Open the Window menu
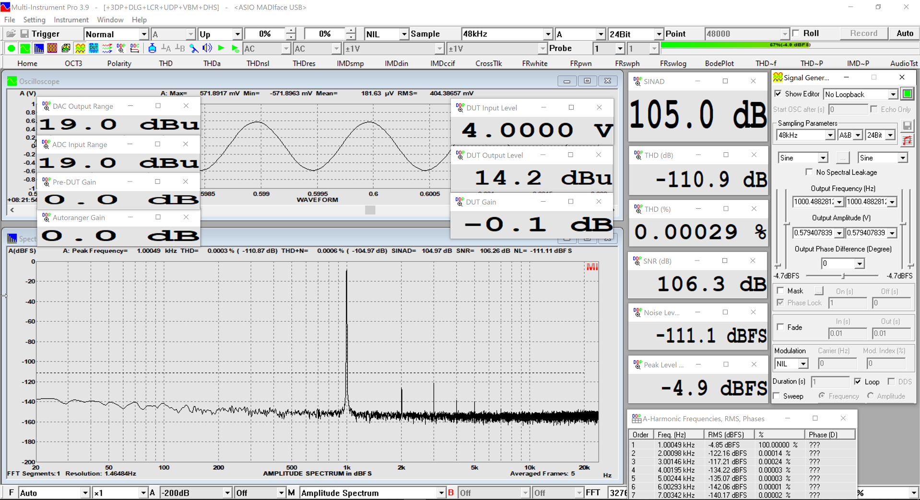The width and height of the screenshot is (920, 500). (x=110, y=20)
